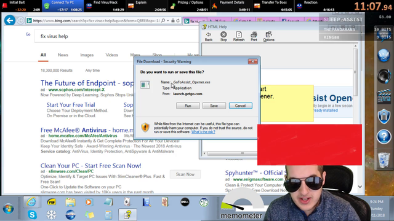
Task: Open the Sticky Notes taskbar icon
Action: 89,215
